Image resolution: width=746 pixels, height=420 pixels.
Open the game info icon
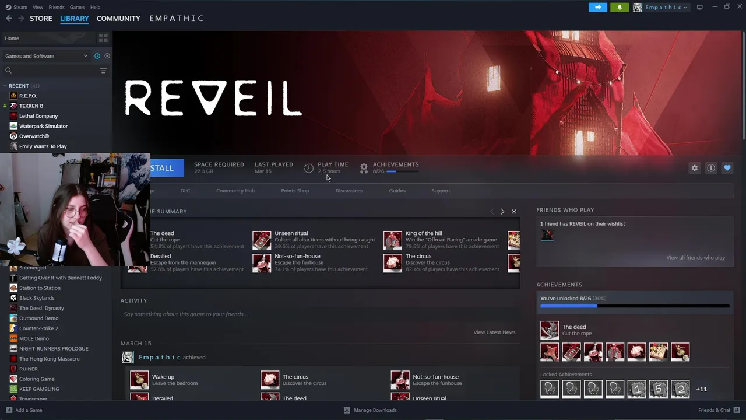tap(711, 168)
